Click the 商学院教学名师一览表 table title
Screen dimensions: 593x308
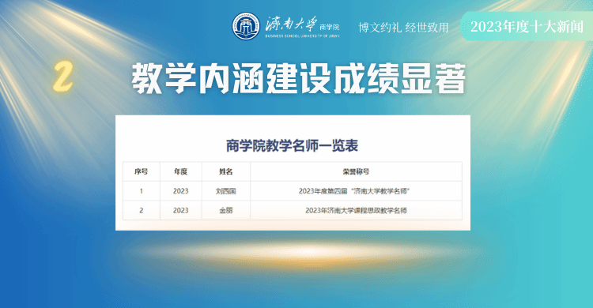click(292, 145)
